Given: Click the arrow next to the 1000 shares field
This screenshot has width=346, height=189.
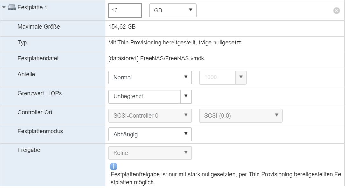Looking at the screenshot, I should tap(241, 77).
